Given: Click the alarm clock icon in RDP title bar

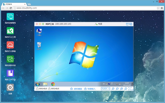Looking at the screenshot, I should 127,24.
